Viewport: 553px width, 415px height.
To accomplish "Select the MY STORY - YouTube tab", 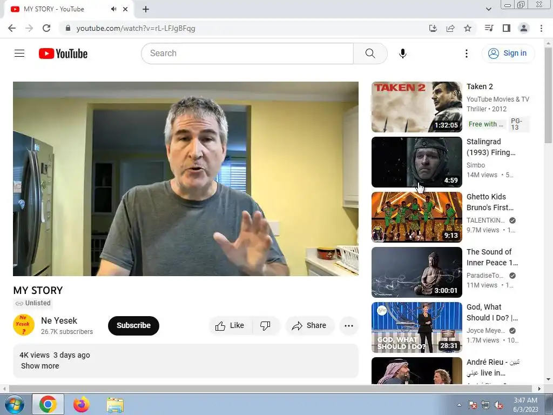I will [x=69, y=9].
